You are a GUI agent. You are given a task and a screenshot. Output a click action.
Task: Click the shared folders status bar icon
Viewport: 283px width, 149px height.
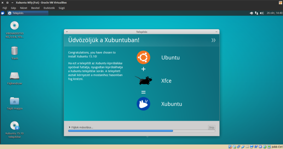point(247,147)
